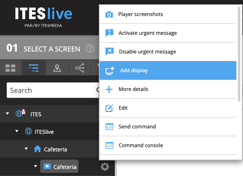Choose Player screenshots from the menu
243x176 pixels.
pyautogui.click(x=141, y=14)
